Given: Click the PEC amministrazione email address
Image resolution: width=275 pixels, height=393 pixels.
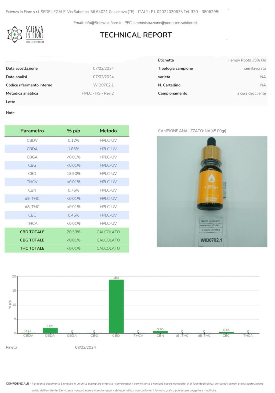Looking at the screenshot, I should tap(165, 23).
